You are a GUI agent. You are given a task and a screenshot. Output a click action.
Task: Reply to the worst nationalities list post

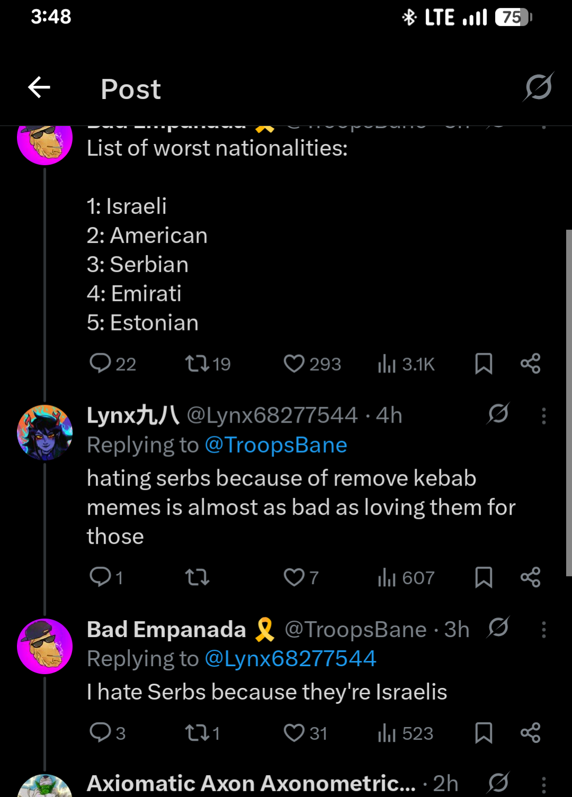point(100,364)
